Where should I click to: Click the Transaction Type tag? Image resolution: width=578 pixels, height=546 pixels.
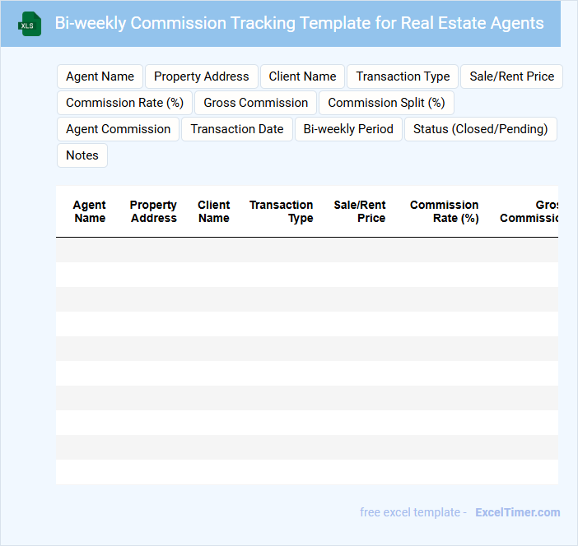403,76
